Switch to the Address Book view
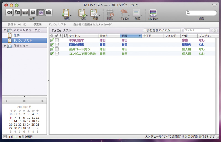Viewport: 221px width, 142px height. (x=17, y=12)
